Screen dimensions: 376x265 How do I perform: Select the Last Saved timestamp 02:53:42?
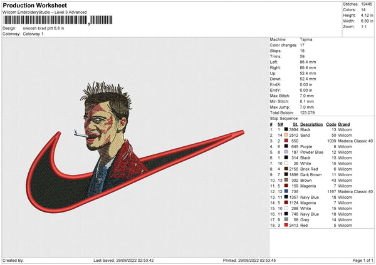coord(146,260)
